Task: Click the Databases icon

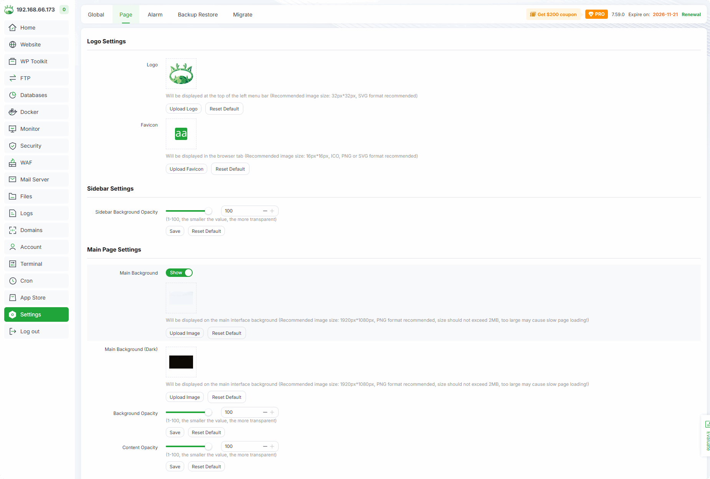Action: pos(13,95)
